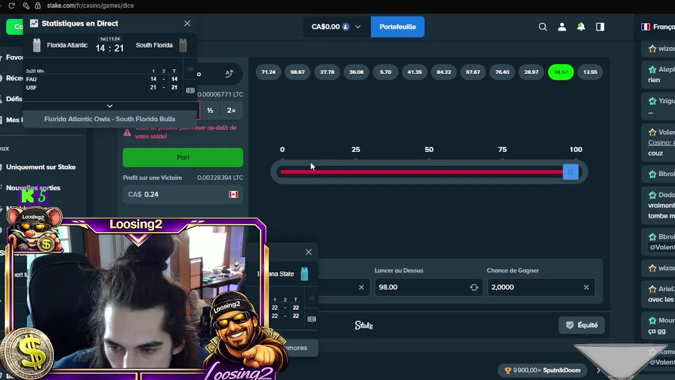Open past result 36.08
This screenshot has height=380, width=675.
(x=356, y=72)
